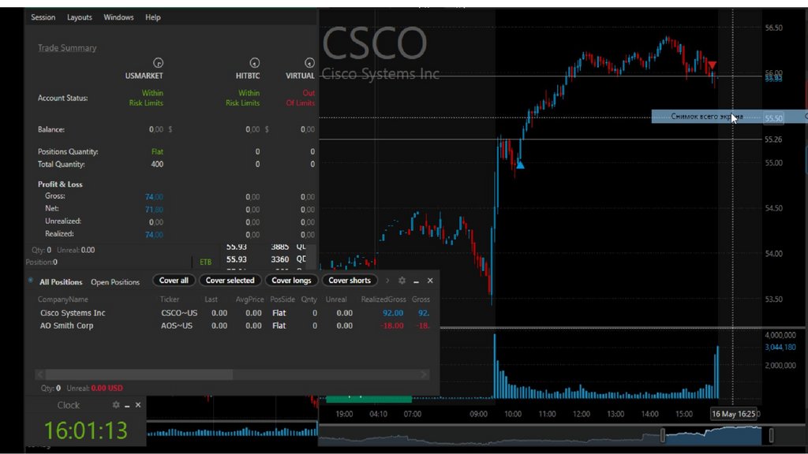Close the positions panel
The height and width of the screenshot is (454, 808).
tap(430, 281)
